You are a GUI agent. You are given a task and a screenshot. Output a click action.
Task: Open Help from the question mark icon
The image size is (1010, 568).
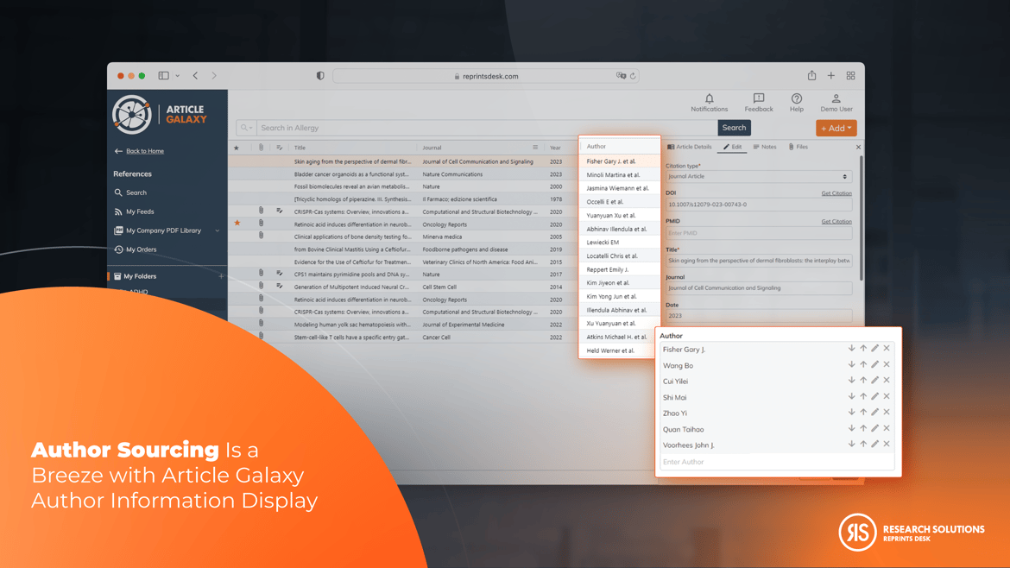(796, 99)
